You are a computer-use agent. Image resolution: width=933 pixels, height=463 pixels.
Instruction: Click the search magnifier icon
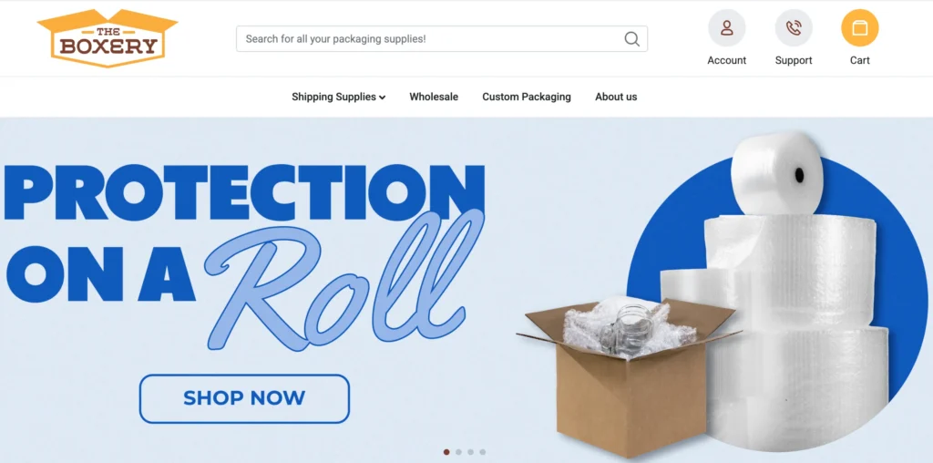pos(632,38)
